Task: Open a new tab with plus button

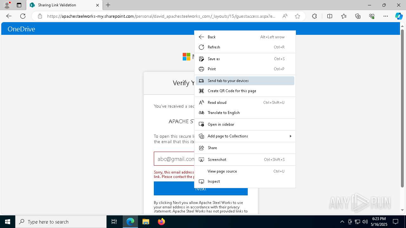Action: [108, 5]
